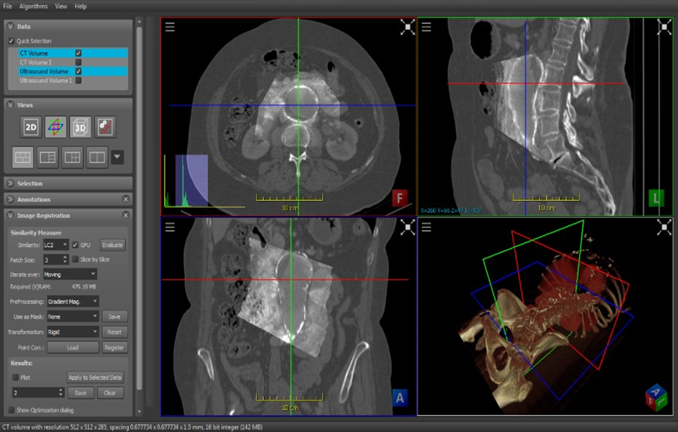Uncheck the Ultrasound Volume checkbox

coord(78,71)
